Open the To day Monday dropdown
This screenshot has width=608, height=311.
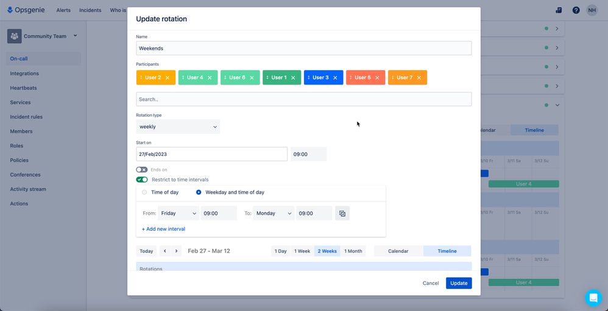pyautogui.click(x=274, y=214)
